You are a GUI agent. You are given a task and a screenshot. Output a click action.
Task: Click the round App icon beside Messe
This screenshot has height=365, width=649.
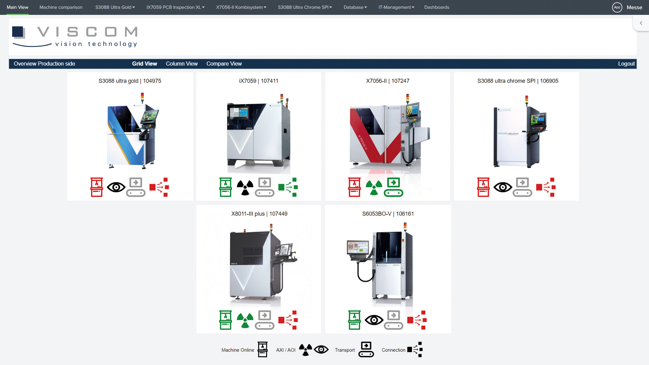[617, 7]
